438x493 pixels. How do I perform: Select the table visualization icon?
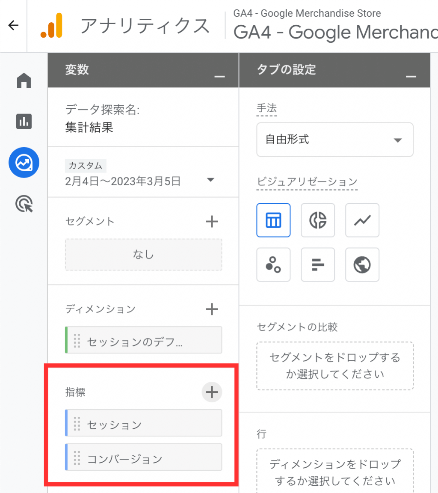pos(273,220)
